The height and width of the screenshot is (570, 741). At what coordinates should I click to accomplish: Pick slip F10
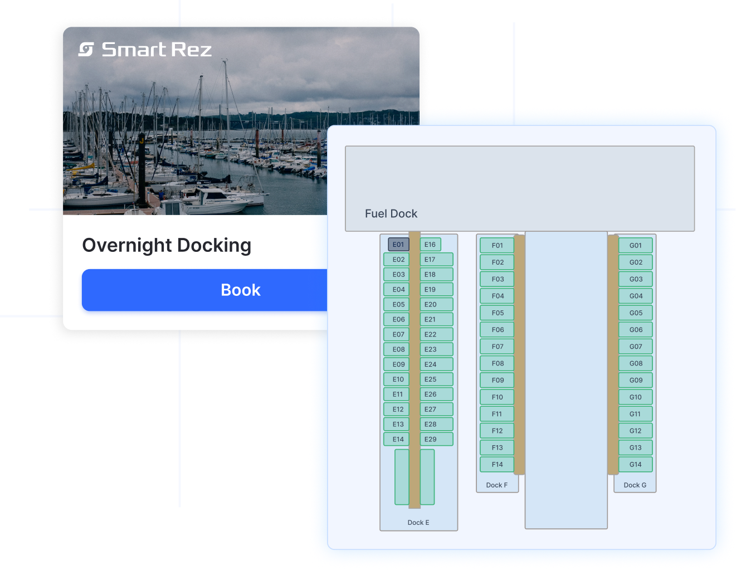click(497, 397)
